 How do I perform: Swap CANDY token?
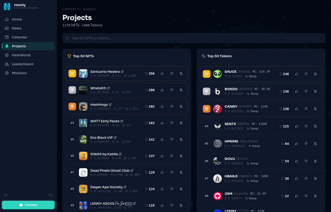pos(253,111)
